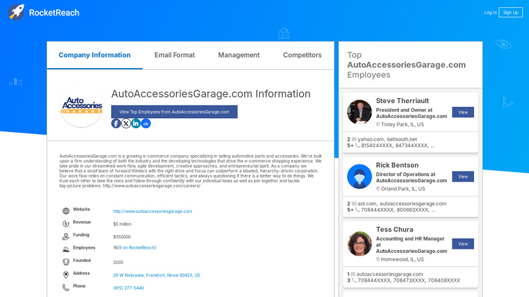Screen dimensions: 529x297
Task: Click the 708444XXXX, 800663XXXX phone line
Action: coord(399,210)
